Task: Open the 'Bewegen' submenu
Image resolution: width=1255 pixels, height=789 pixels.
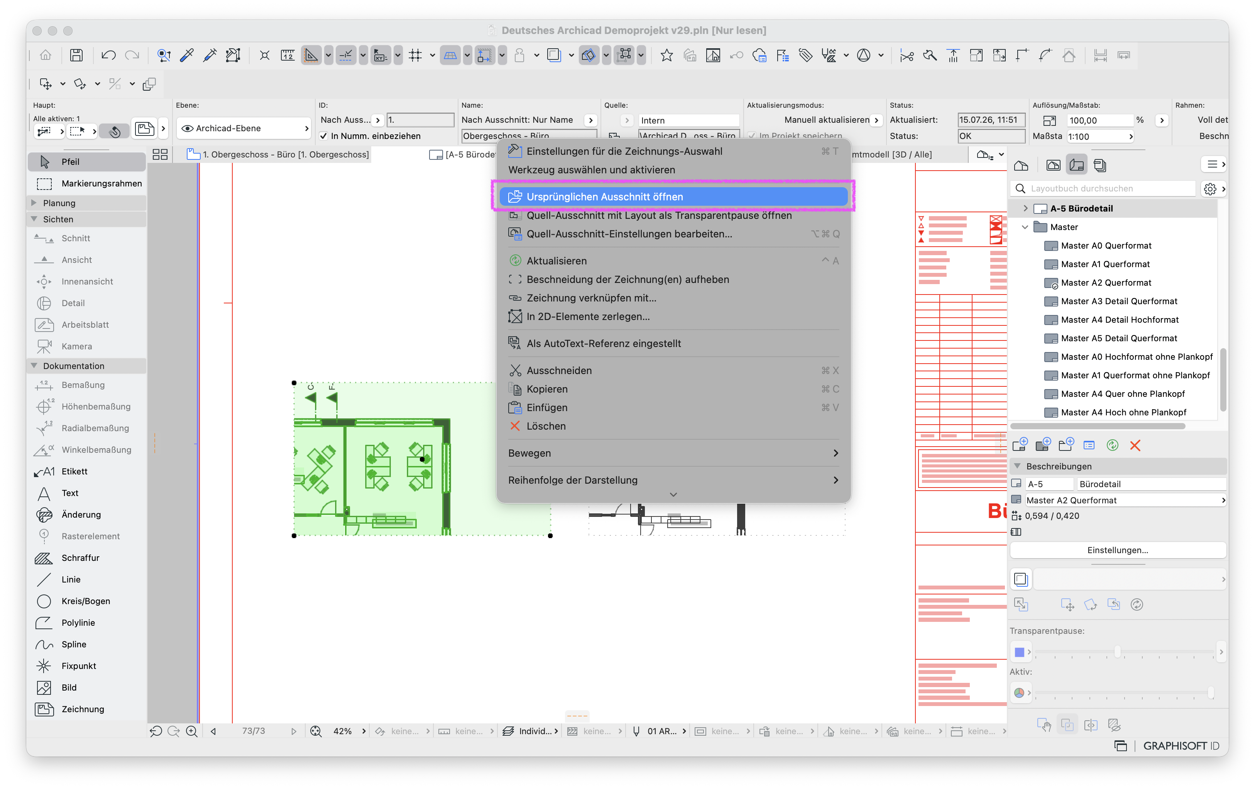Action: click(x=673, y=454)
